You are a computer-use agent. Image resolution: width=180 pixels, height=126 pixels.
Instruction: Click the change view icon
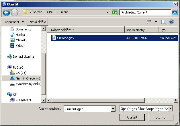coord(149,22)
